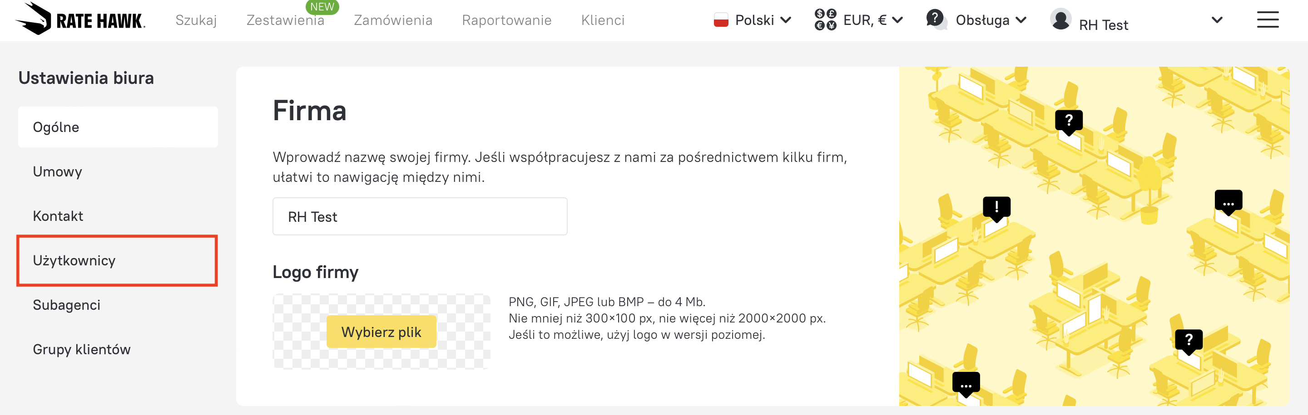Select Użytkownicy in the settings sidebar

[74, 260]
